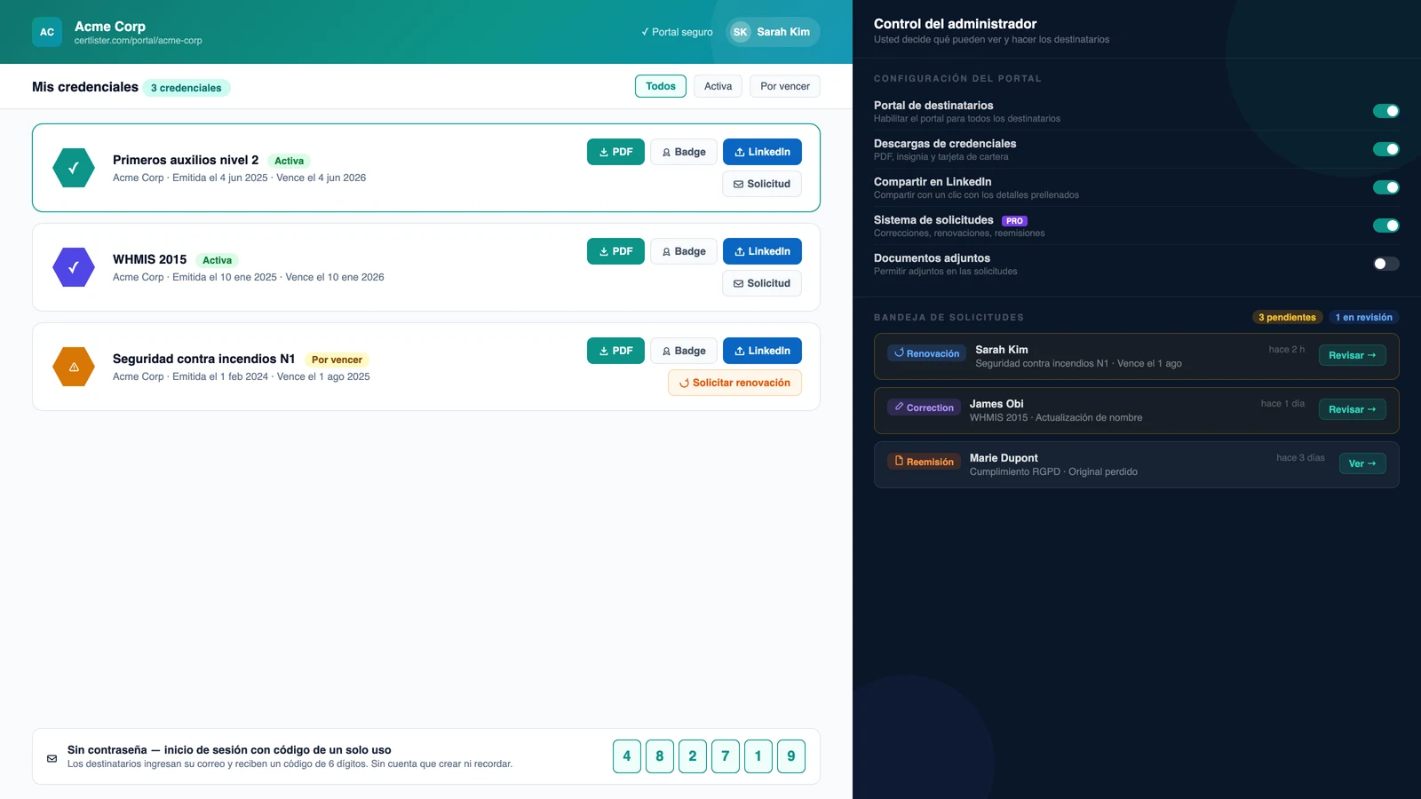Click the fifth code digit box 1
Screen dimensions: 1421x799
758,756
